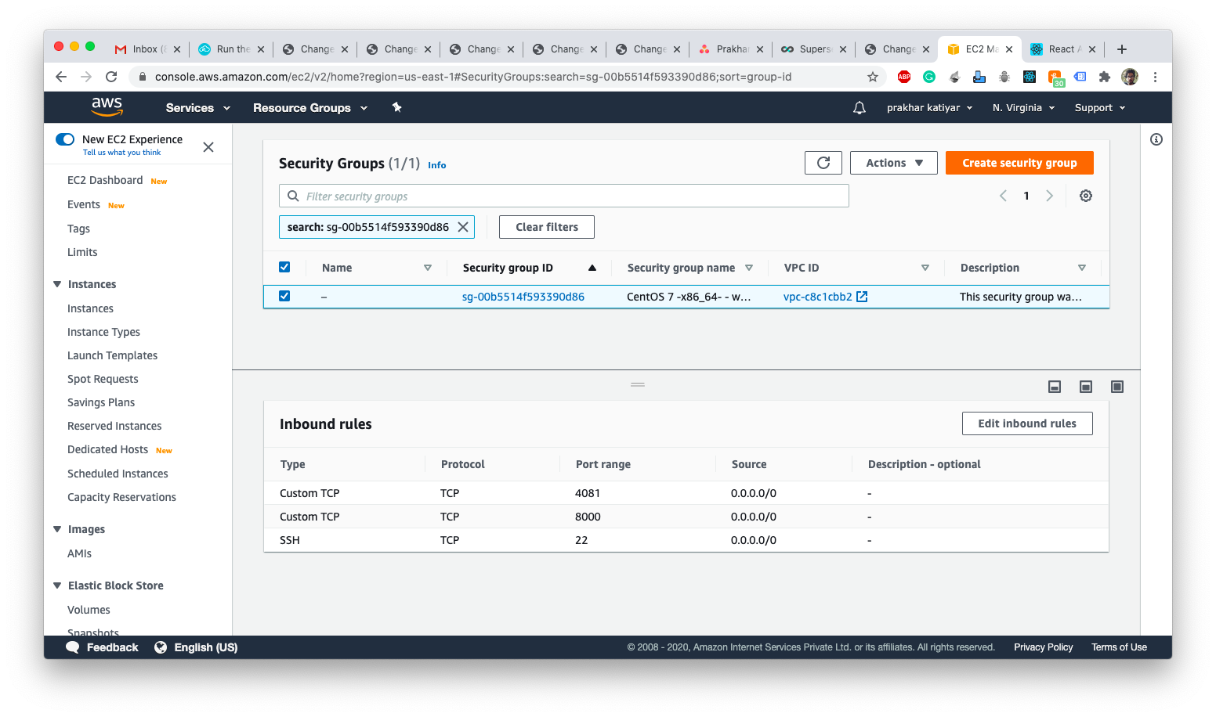This screenshot has width=1216, height=717.
Task: Open the prakhar katiyar account menu
Action: tap(930, 108)
